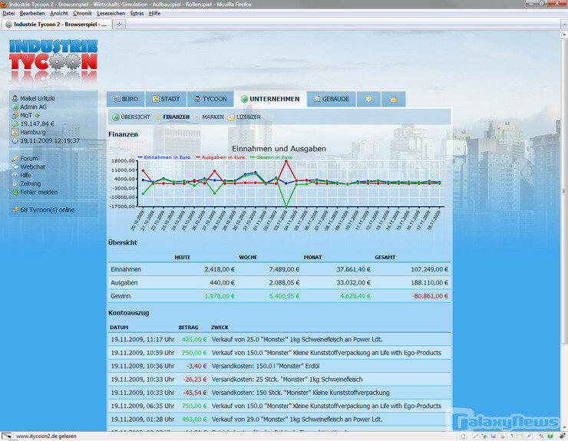Click the -45,54 € shipping cost amount
This screenshot has height=441, width=568.
click(195, 393)
